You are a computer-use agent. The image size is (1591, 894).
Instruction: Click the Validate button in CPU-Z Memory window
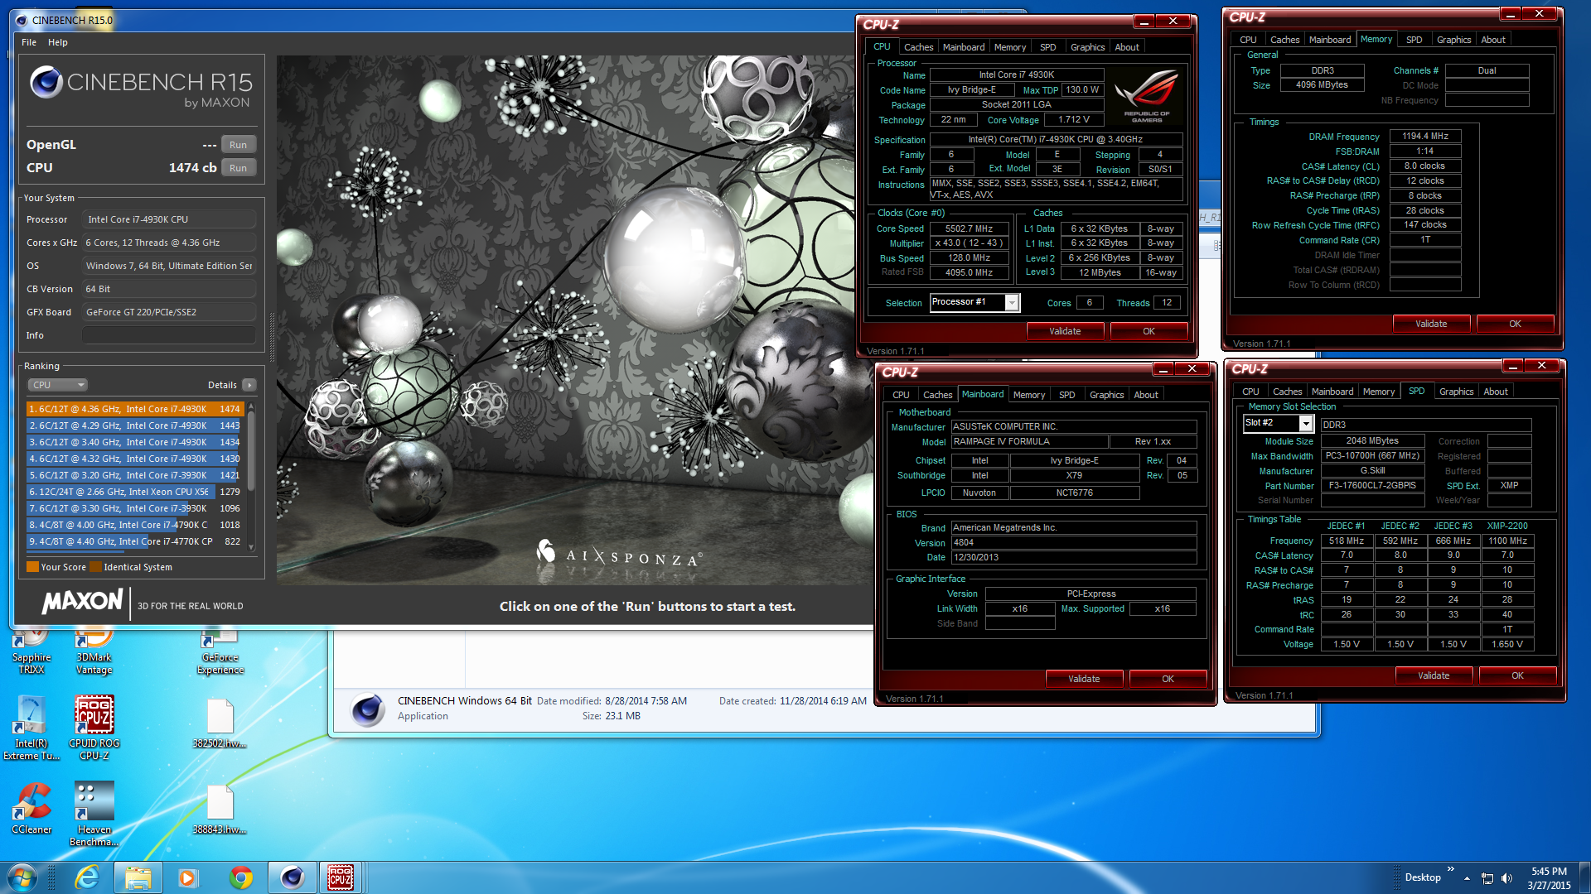click(1431, 324)
